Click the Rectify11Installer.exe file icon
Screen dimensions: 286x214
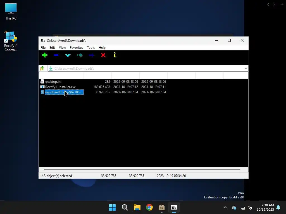42,87
